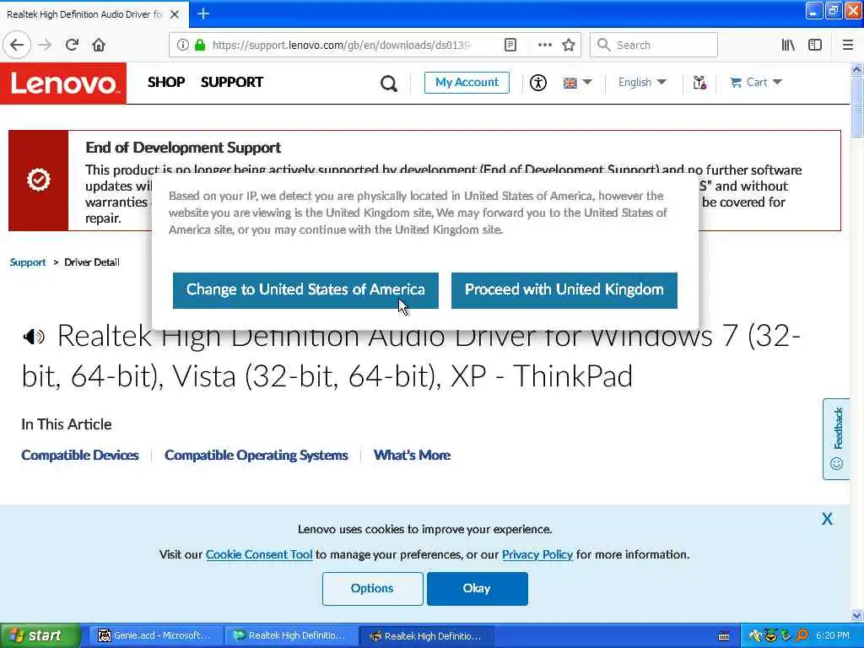
Task: Show site information icon in address bar
Action: pyautogui.click(x=182, y=45)
